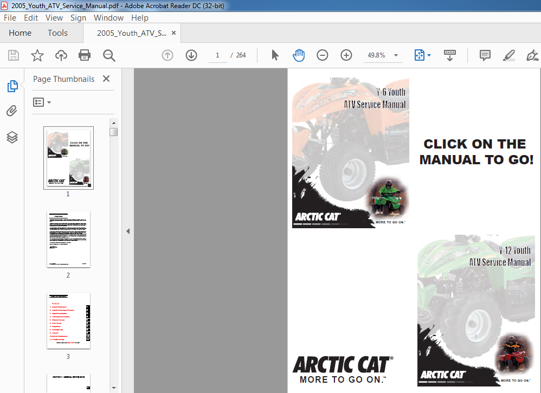This screenshot has height=393, width=541.
Task: Click the Save file icon
Action: 14,55
